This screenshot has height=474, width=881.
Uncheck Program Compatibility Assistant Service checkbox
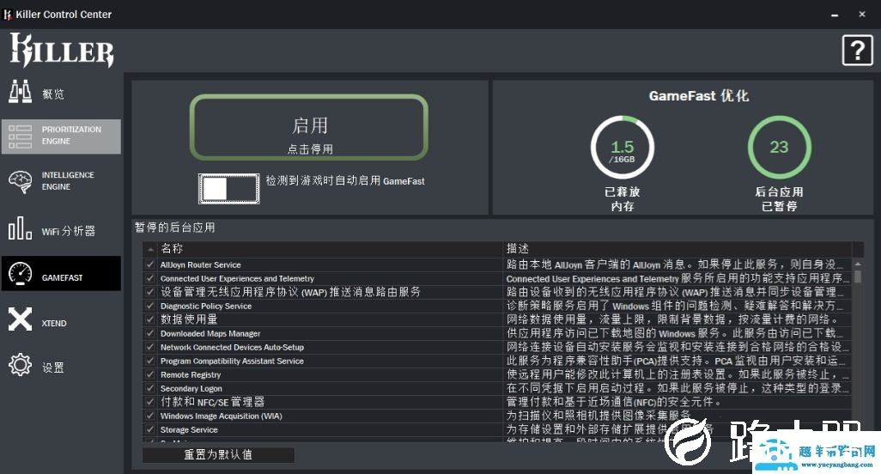(x=150, y=361)
